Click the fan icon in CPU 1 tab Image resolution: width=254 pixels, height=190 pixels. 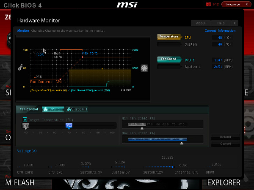click(46, 109)
